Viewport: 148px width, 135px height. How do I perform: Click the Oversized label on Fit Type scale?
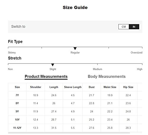click(x=136, y=52)
